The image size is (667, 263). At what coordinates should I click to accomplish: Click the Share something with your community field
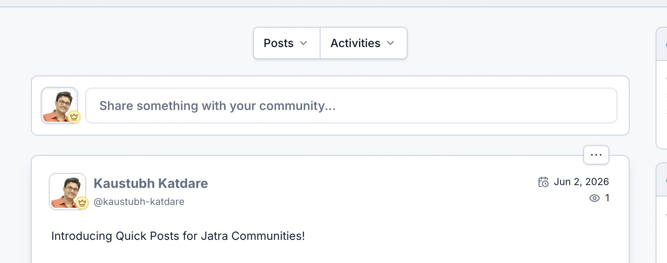pyautogui.click(x=351, y=106)
